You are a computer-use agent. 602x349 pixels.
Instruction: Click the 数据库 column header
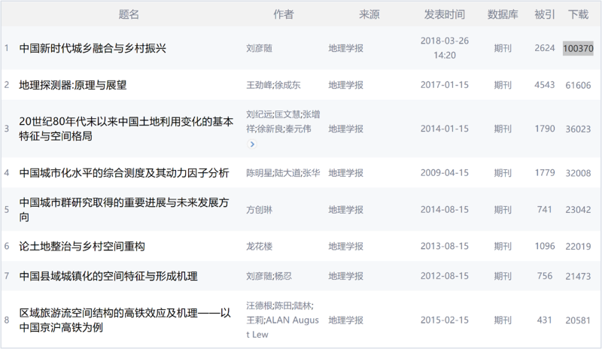coord(502,14)
